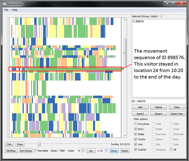Click the Down button
189x161 pixels.
point(114,151)
